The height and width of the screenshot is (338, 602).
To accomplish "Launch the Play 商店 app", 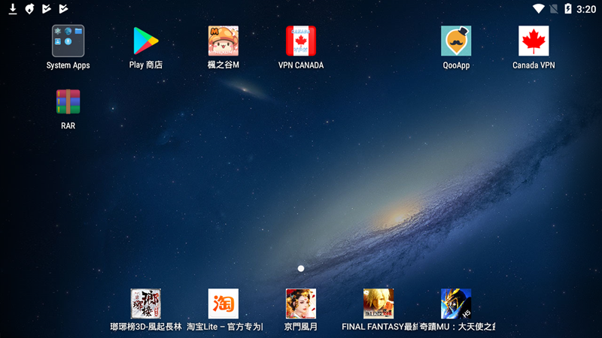I will pos(146,41).
